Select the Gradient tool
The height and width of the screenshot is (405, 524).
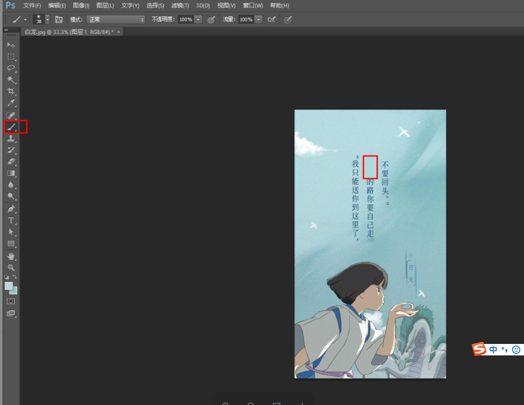coord(10,173)
